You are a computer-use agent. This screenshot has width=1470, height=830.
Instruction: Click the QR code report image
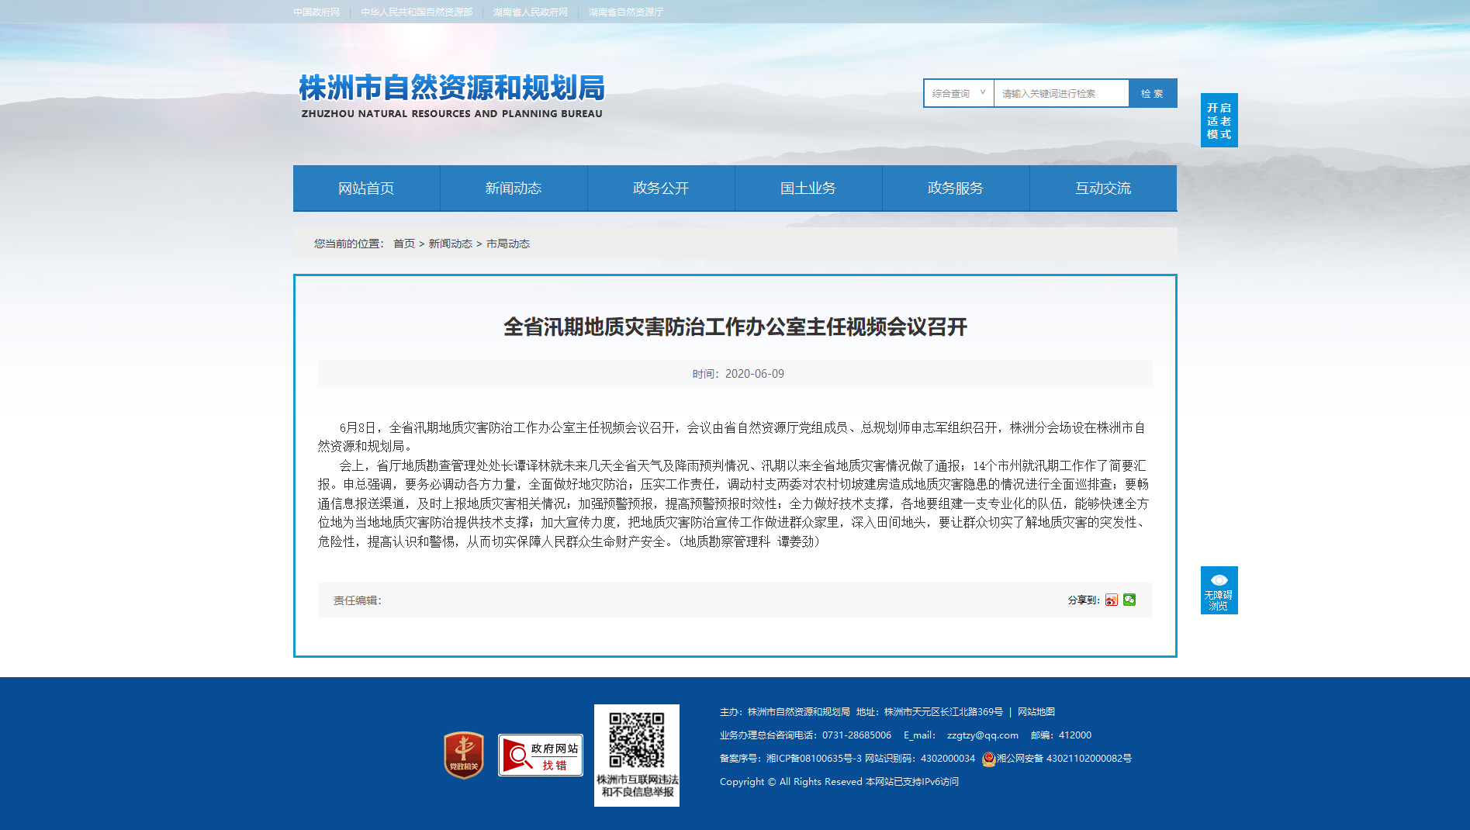[637, 756]
